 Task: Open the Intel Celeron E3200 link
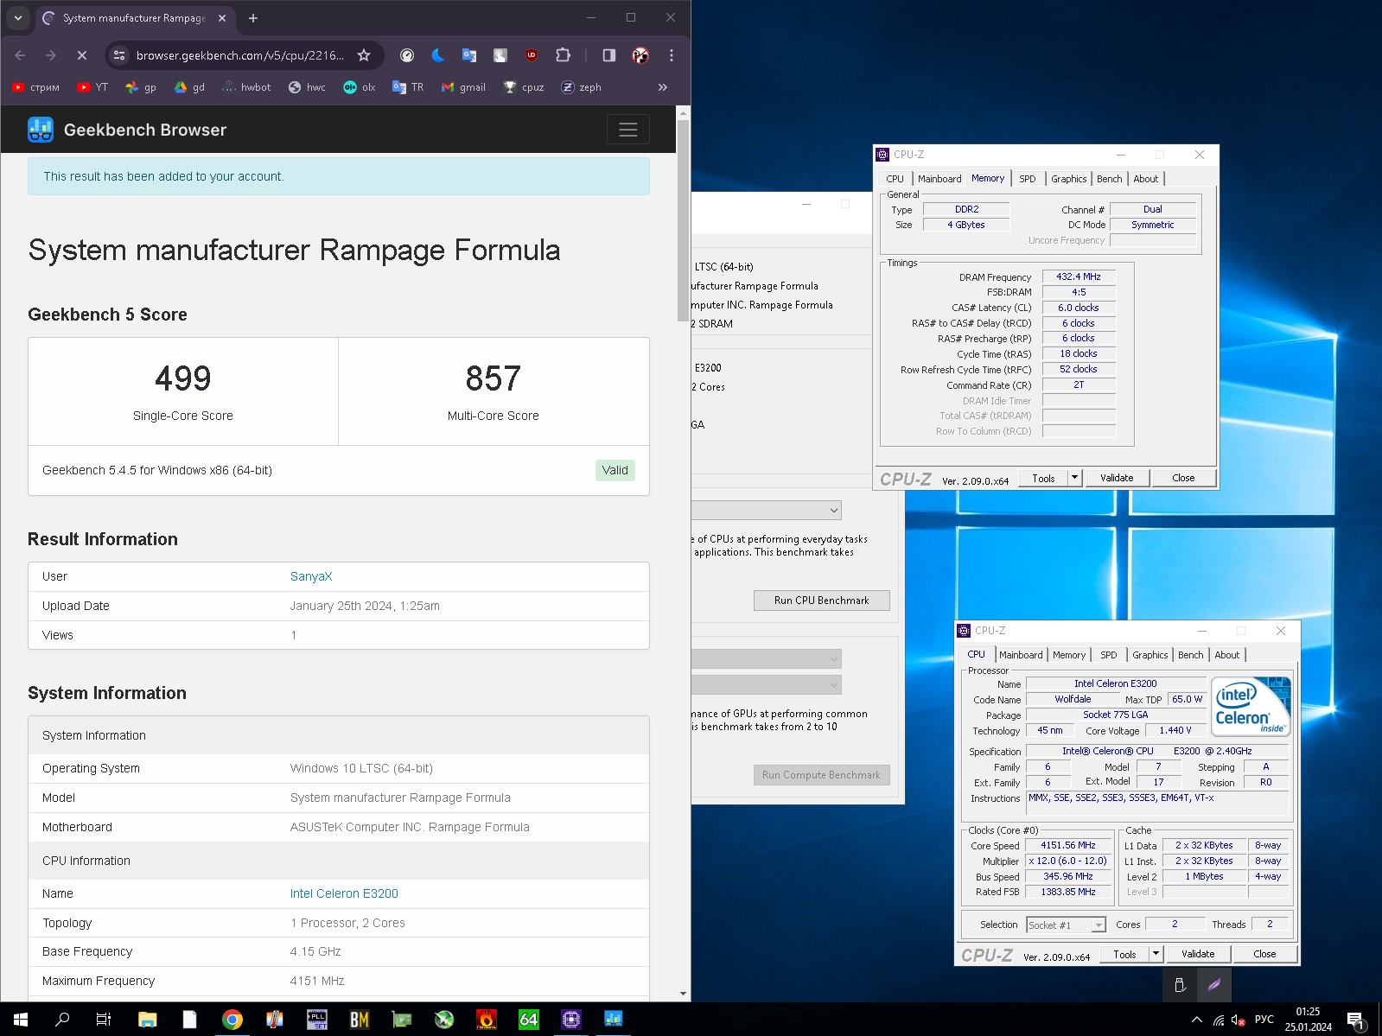click(x=344, y=893)
